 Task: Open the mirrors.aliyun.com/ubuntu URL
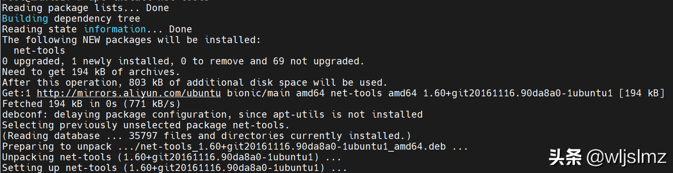tap(128, 93)
